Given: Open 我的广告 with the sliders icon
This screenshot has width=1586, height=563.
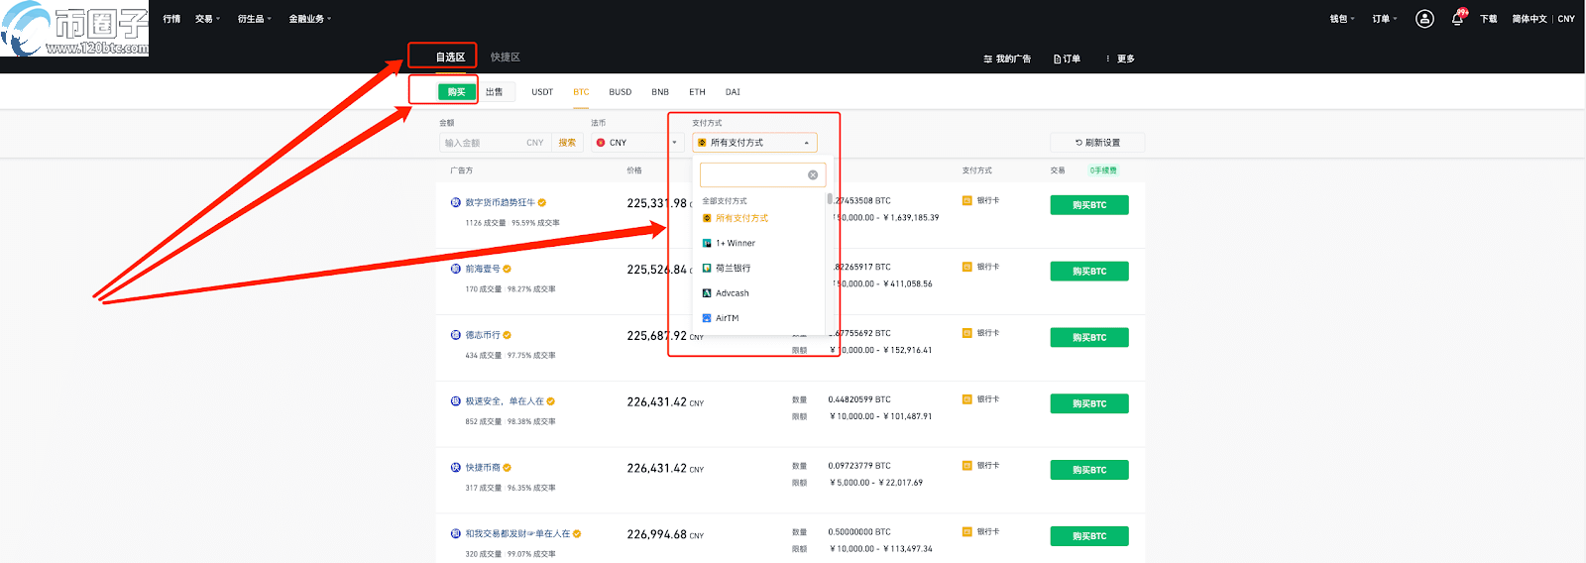Looking at the screenshot, I should 1007,59.
